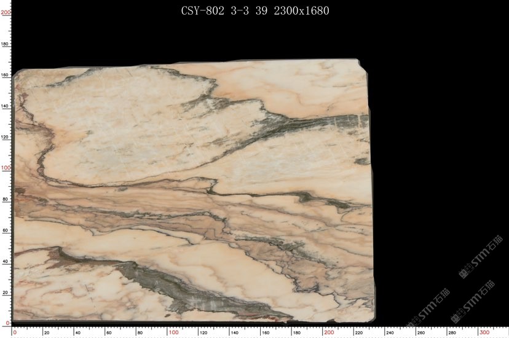The height and width of the screenshot is (338, 509).
Task: Pick the 40 mark on horizontal ruler
Action: (x=77, y=333)
